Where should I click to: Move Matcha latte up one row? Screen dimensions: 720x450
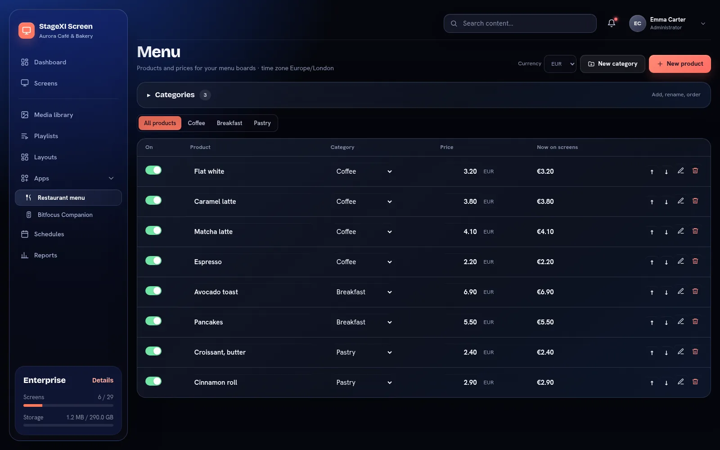652,232
